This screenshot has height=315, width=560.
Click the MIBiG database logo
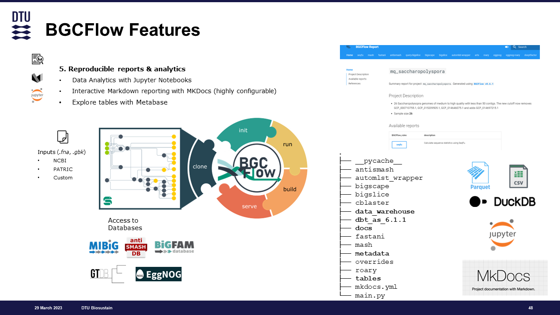point(104,247)
